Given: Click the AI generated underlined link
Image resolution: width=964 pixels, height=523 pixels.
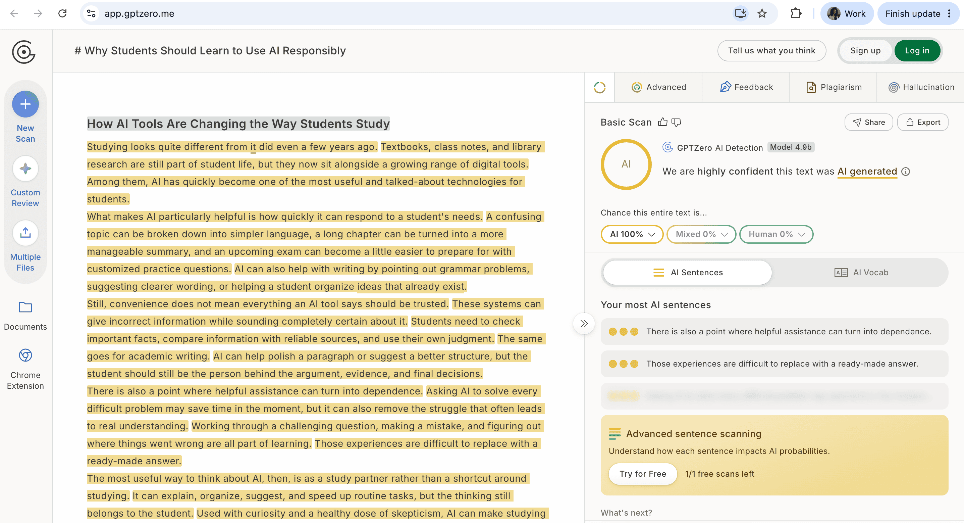Looking at the screenshot, I should [x=867, y=172].
